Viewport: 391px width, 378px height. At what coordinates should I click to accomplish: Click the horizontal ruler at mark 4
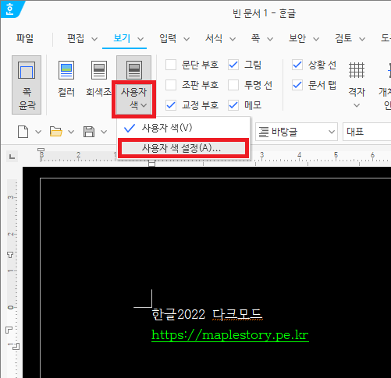(x=300, y=155)
